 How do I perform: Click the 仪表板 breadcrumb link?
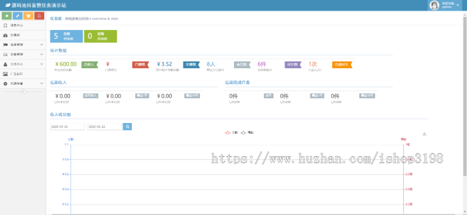(x=56, y=19)
